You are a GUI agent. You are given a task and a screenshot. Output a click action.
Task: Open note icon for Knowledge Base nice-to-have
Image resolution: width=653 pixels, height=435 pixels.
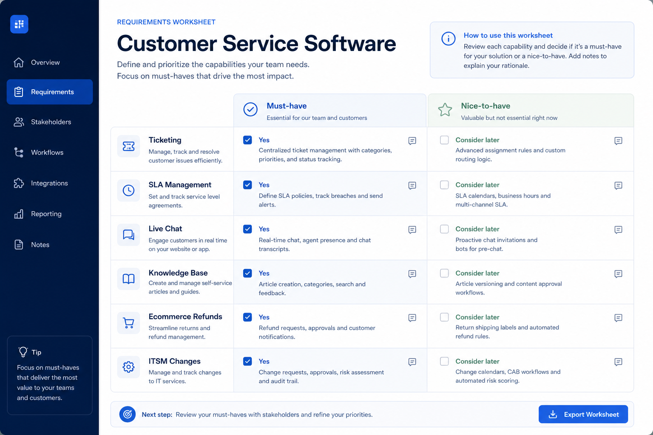[x=618, y=274]
